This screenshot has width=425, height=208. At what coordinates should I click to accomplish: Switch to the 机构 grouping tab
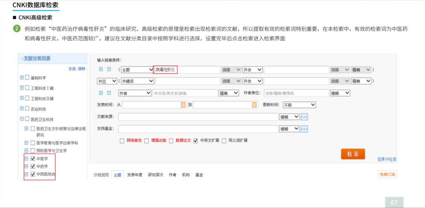click(x=186, y=175)
